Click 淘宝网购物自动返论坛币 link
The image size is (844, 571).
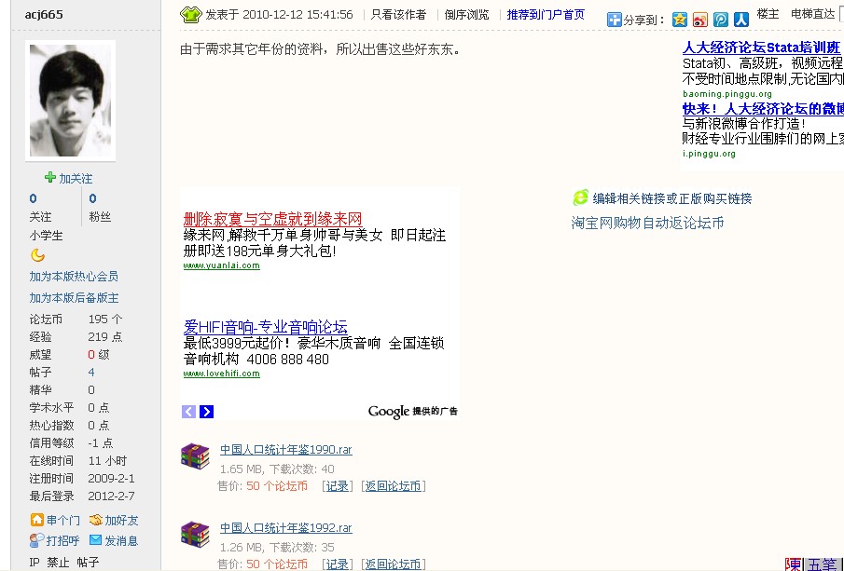pos(647,223)
